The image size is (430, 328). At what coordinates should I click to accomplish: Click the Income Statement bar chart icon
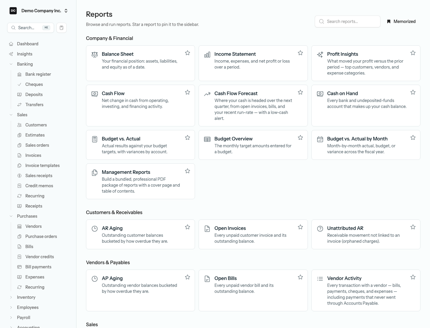pyautogui.click(x=207, y=55)
